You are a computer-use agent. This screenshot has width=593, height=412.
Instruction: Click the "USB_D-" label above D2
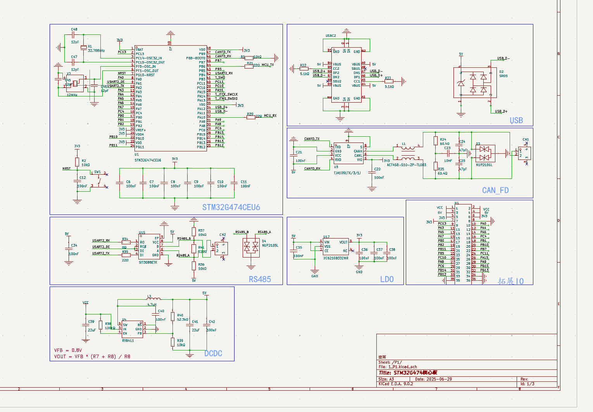pyautogui.click(x=503, y=58)
